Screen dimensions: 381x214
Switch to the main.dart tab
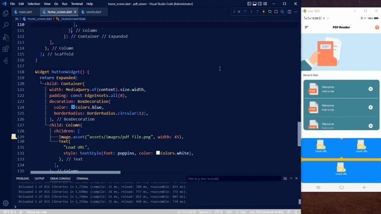[x=25, y=12]
